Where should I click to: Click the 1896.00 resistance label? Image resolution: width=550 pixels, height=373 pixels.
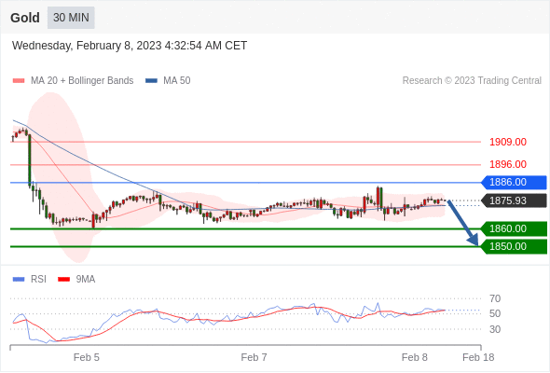tap(508, 164)
